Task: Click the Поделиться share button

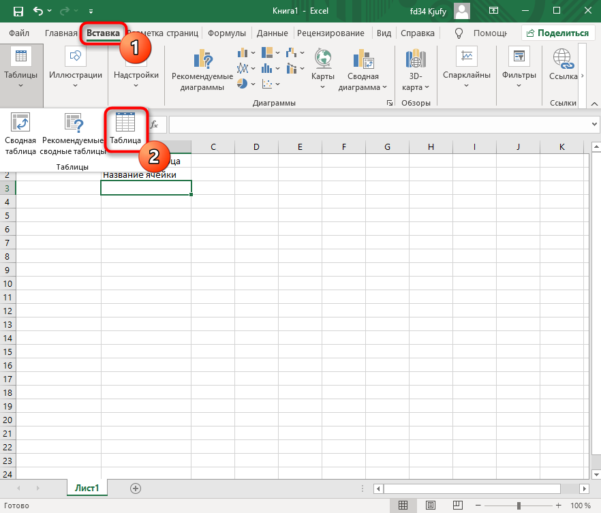Action: coord(557,33)
